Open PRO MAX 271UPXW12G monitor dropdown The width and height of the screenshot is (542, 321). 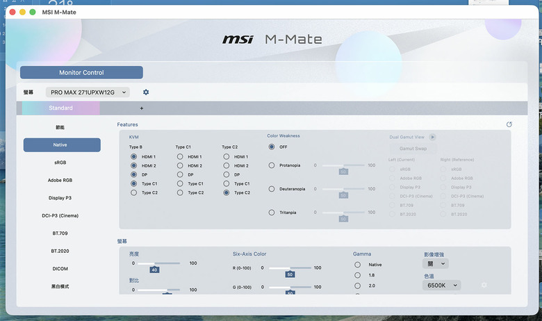coord(88,92)
